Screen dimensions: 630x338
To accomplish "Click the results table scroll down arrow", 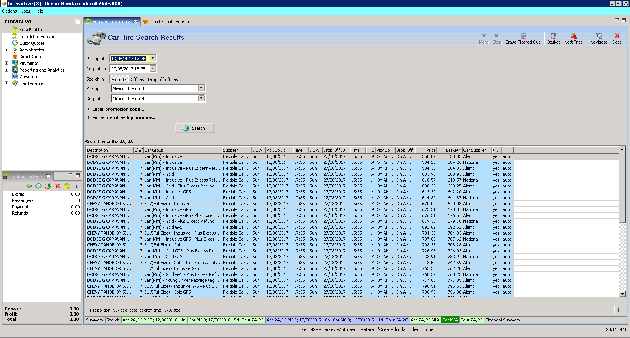I will (623, 294).
